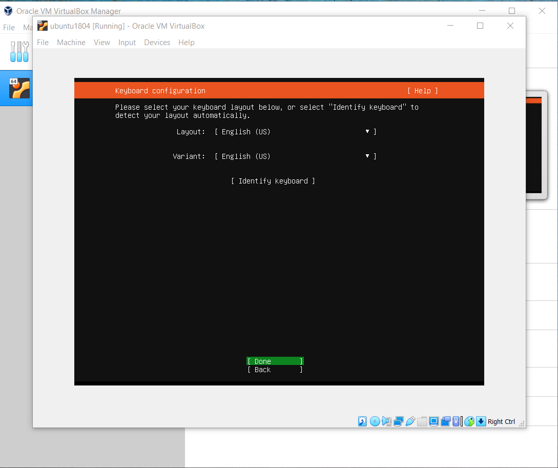Image resolution: width=558 pixels, height=468 pixels.
Task: Open the Tools icon in VirtualBox Manager
Action: (x=19, y=52)
